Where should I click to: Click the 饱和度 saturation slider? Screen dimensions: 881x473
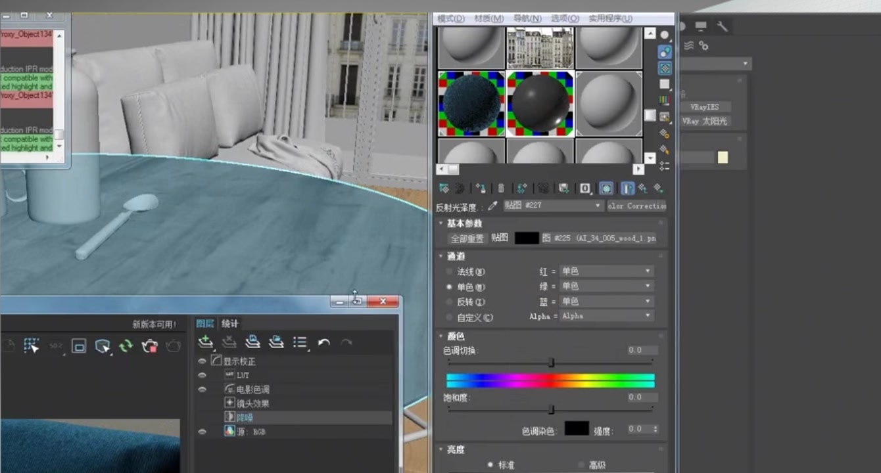(x=550, y=409)
